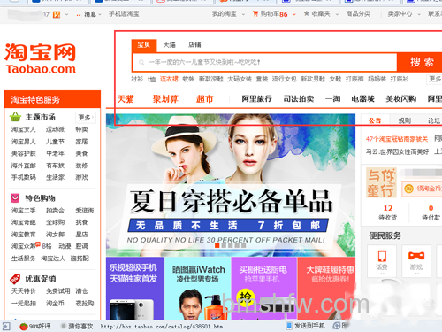Select first carousel indicator dot on banner
442x332 pixels.
pos(217,245)
